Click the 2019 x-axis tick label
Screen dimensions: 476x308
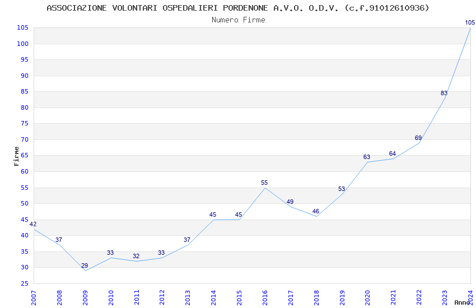[342, 298]
